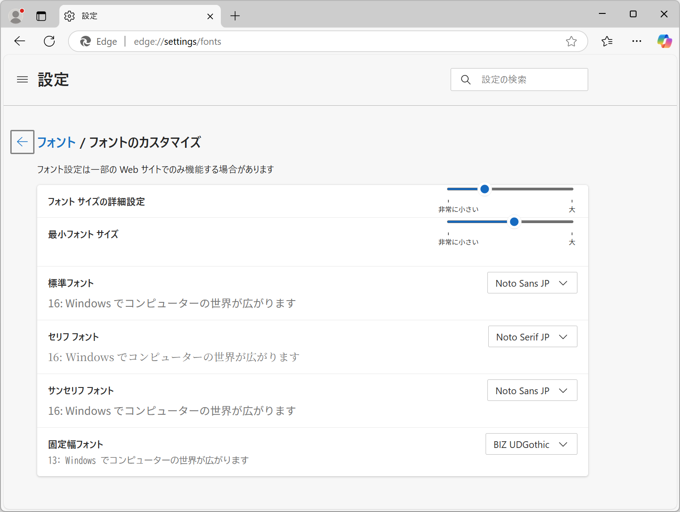This screenshot has width=680, height=512.
Task: Open a new browser tab
Action: (235, 16)
